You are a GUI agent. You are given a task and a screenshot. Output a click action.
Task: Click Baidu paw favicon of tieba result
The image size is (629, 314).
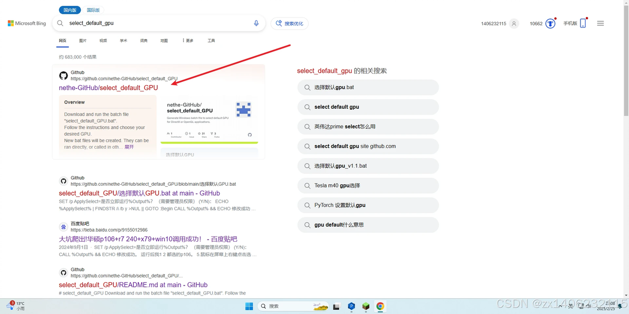point(63,226)
